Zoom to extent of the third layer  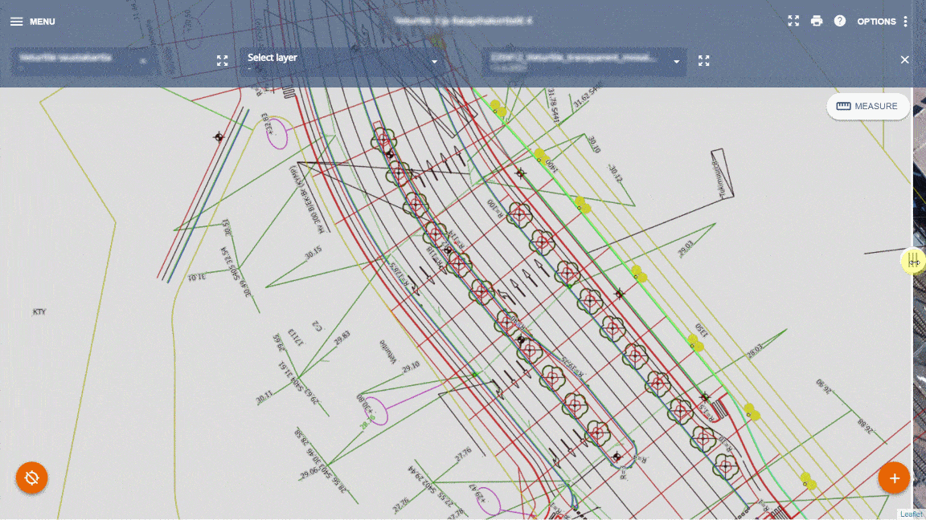703,61
